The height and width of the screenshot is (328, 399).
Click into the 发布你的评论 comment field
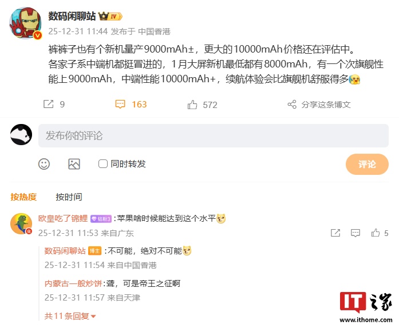[x=214, y=135]
